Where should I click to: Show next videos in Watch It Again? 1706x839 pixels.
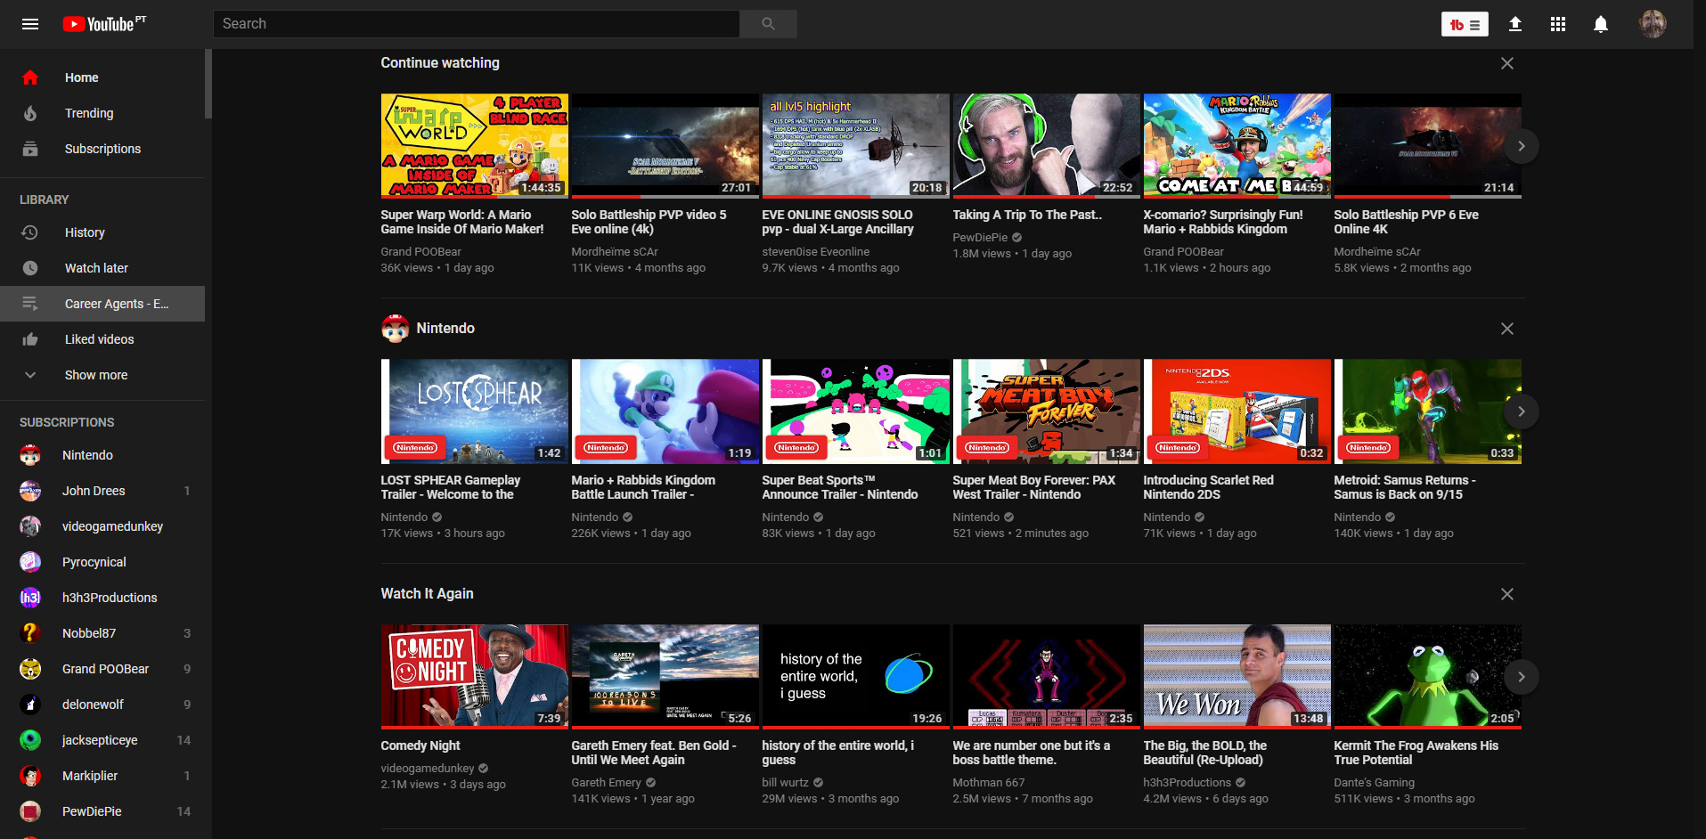click(x=1522, y=677)
